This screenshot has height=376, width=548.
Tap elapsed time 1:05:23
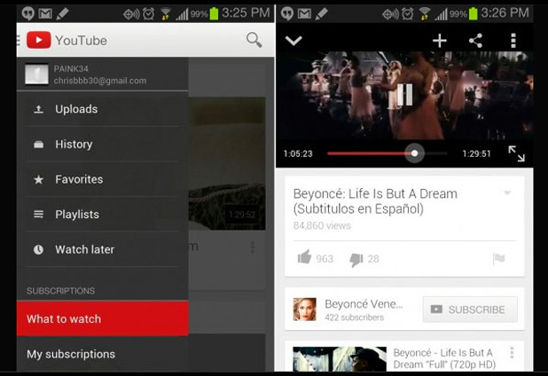(x=298, y=153)
